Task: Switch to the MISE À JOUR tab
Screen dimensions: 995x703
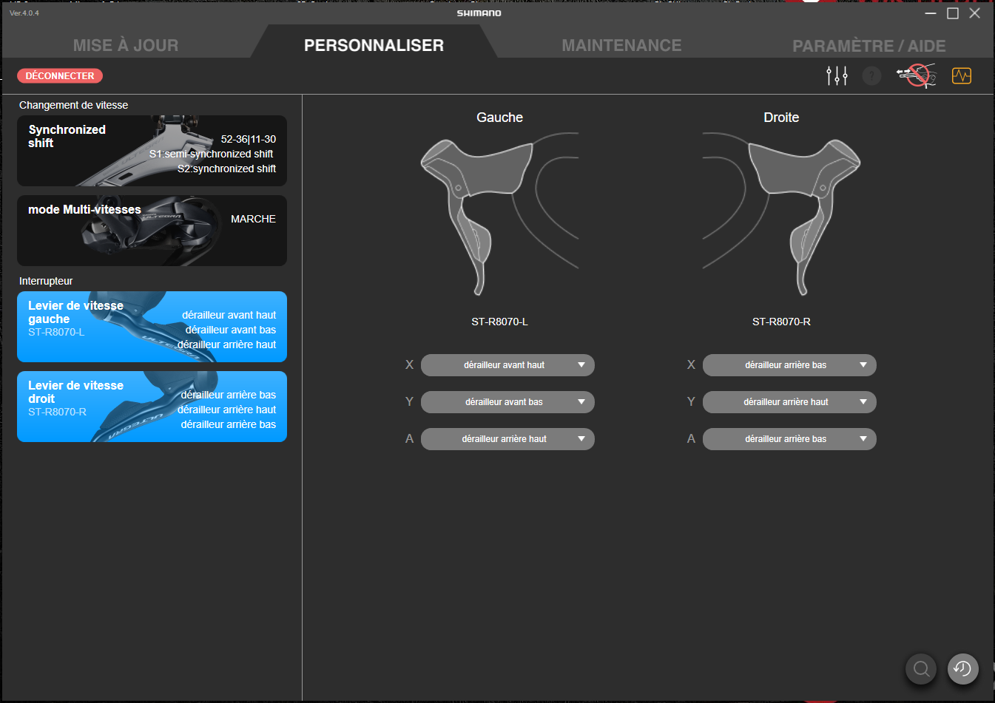Action: pos(126,45)
